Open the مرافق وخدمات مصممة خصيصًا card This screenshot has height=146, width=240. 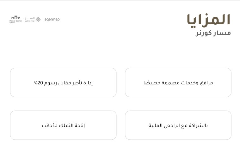(x=178, y=82)
